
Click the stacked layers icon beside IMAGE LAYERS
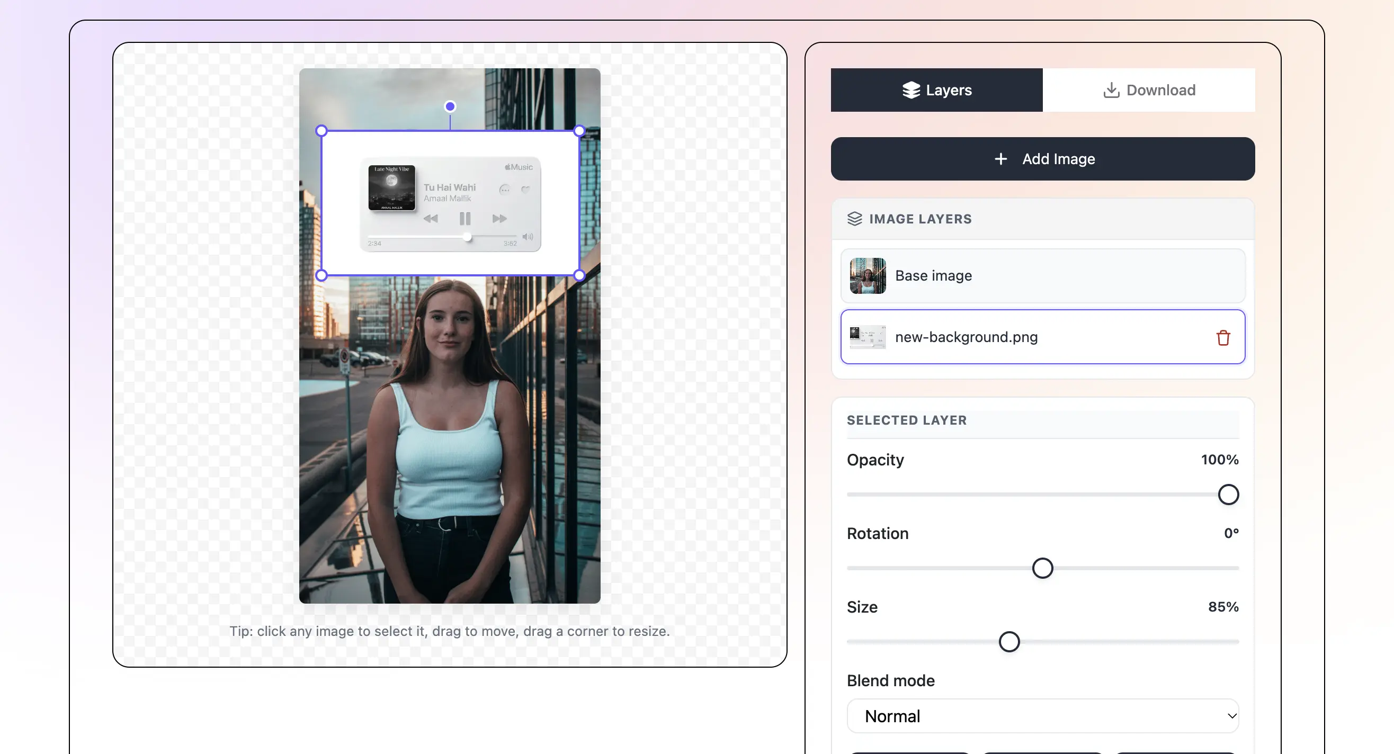854,219
